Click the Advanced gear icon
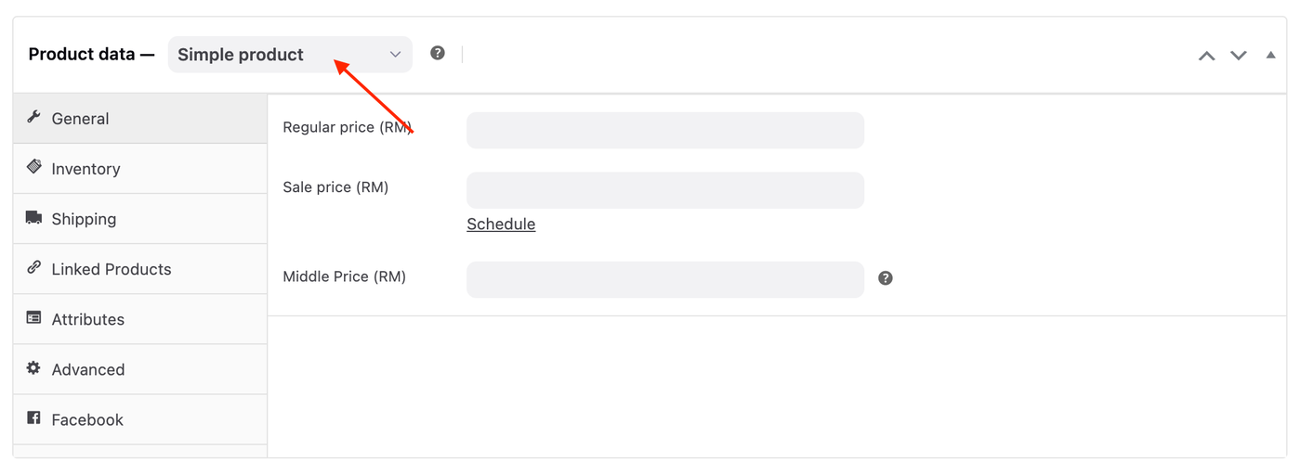 point(33,367)
